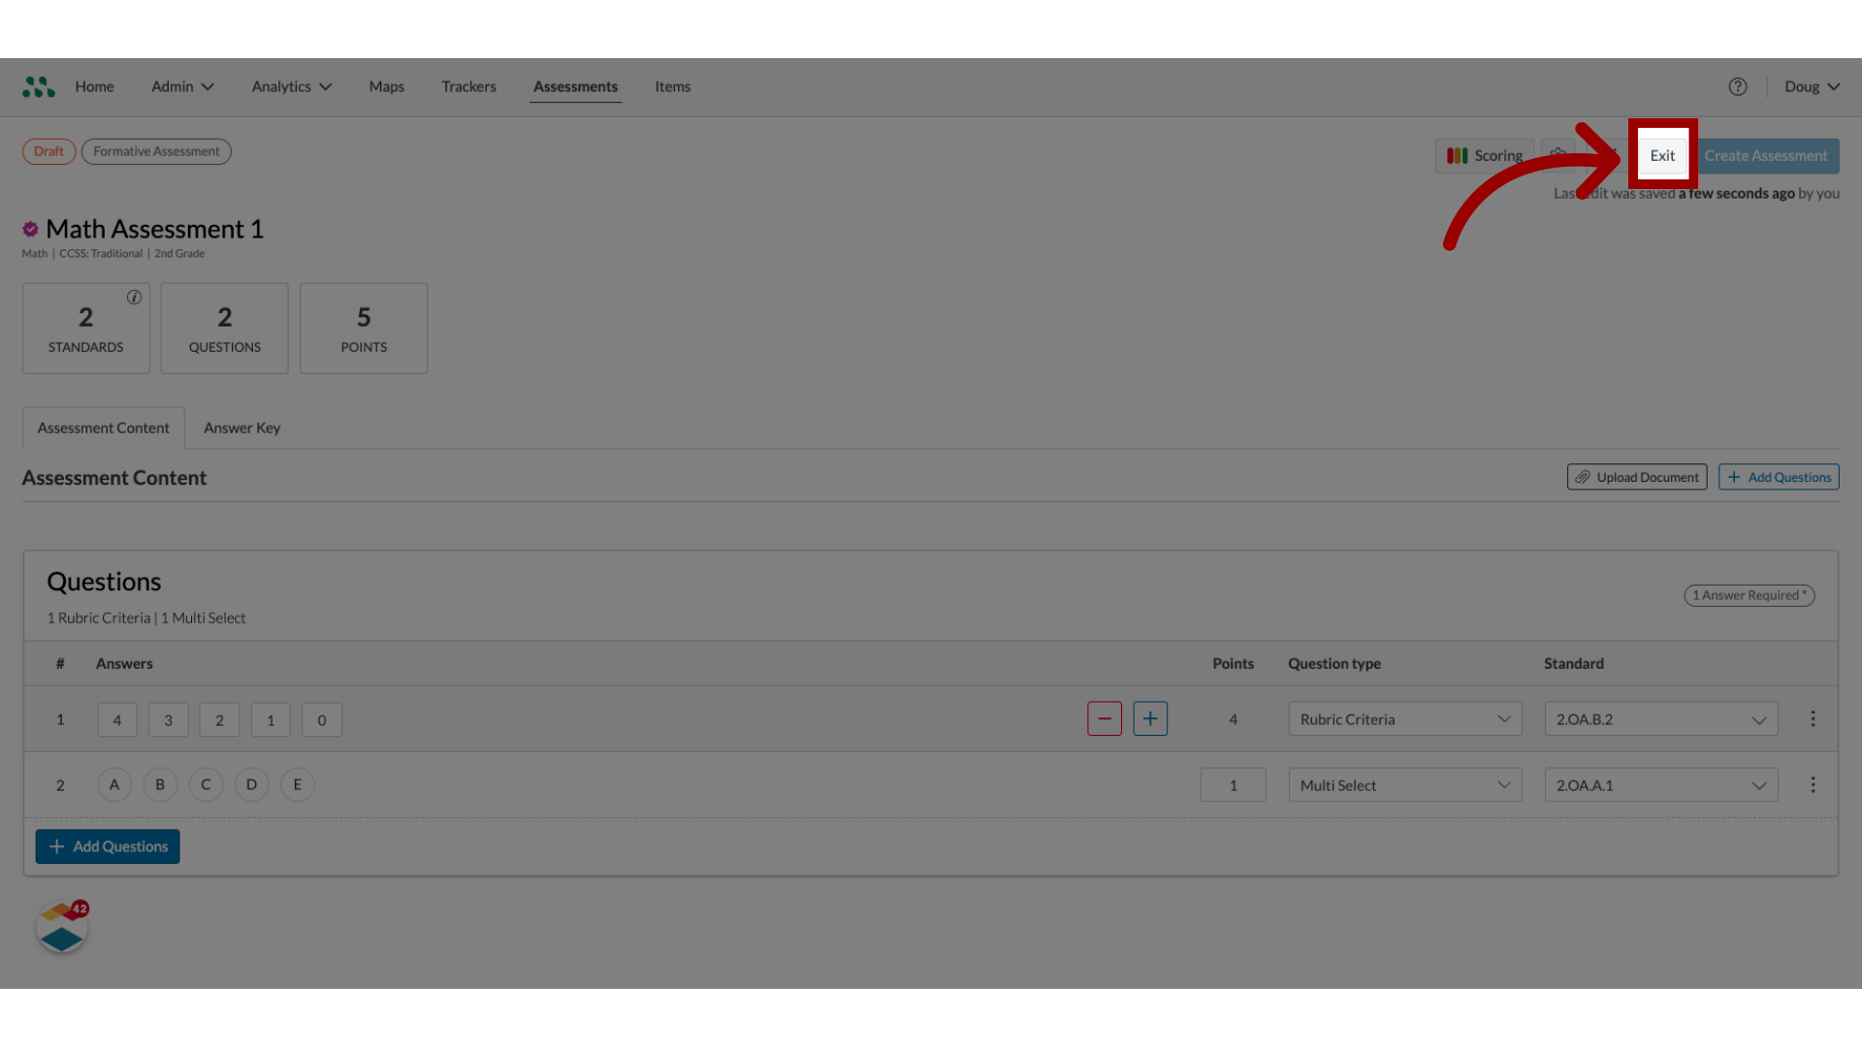
Task: Click the Draft status toggle
Action: pyautogui.click(x=48, y=151)
